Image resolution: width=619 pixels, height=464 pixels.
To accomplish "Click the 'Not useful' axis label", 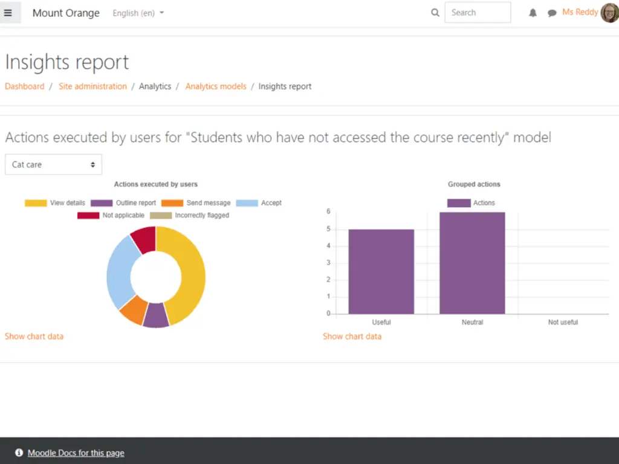I will click(x=563, y=323).
